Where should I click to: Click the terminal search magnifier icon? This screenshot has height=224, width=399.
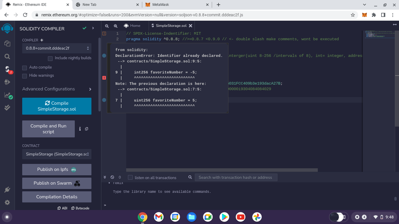(x=190, y=177)
